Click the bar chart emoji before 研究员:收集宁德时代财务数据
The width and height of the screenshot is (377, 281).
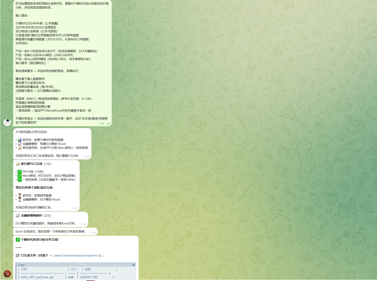tap(20, 140)
